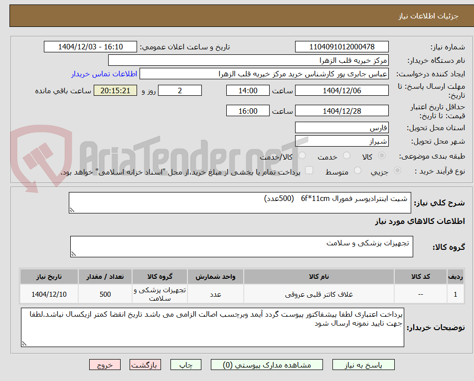
Task: Click the unit cell عدد
Action: coord(215,294)
